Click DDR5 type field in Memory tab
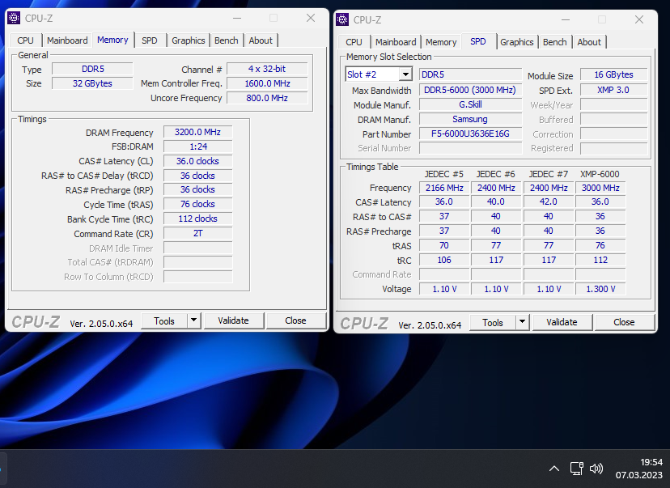The height and width of the screenshot is (488, 670). click(x=92, y=69)
